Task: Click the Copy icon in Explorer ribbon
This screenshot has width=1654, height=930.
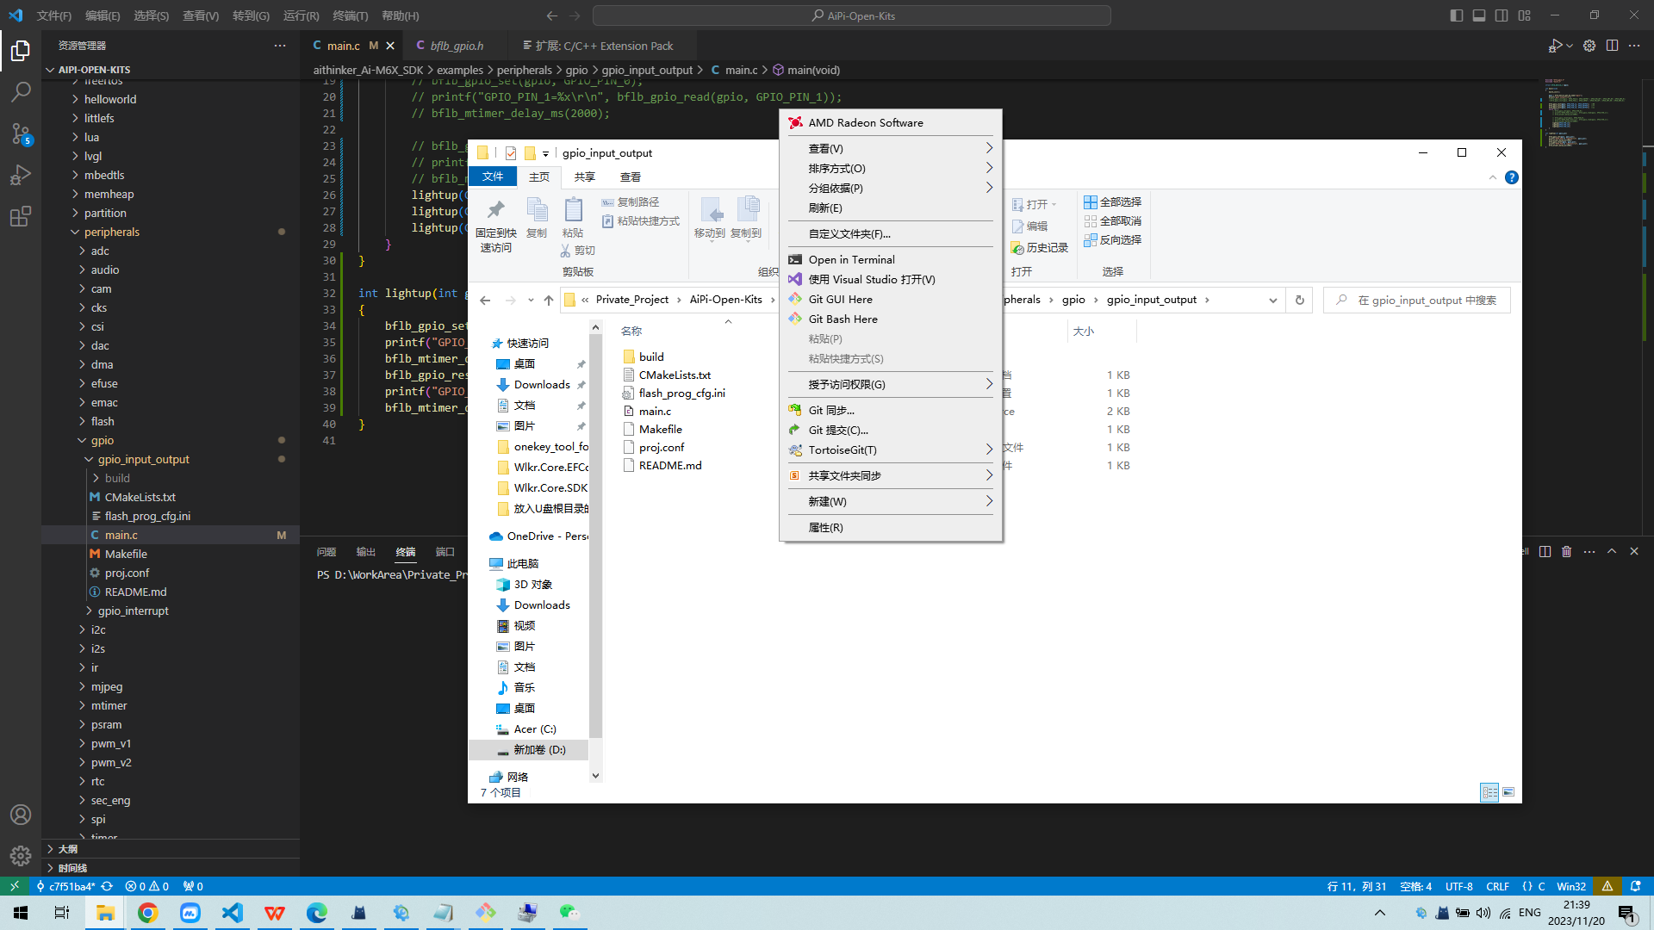Action: 537,218
